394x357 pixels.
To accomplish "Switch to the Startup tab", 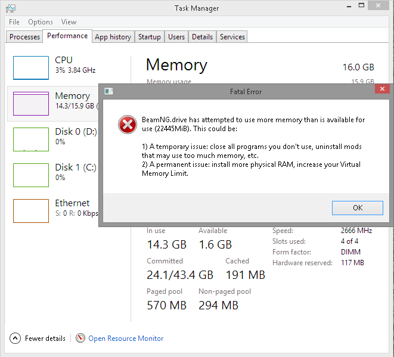I will coord(150,37).
